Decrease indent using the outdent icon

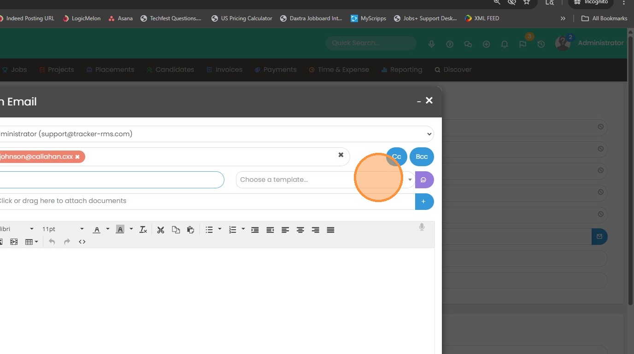[270, 230]
